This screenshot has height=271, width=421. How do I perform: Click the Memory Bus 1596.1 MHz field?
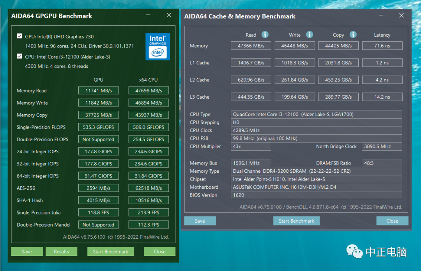251,163
